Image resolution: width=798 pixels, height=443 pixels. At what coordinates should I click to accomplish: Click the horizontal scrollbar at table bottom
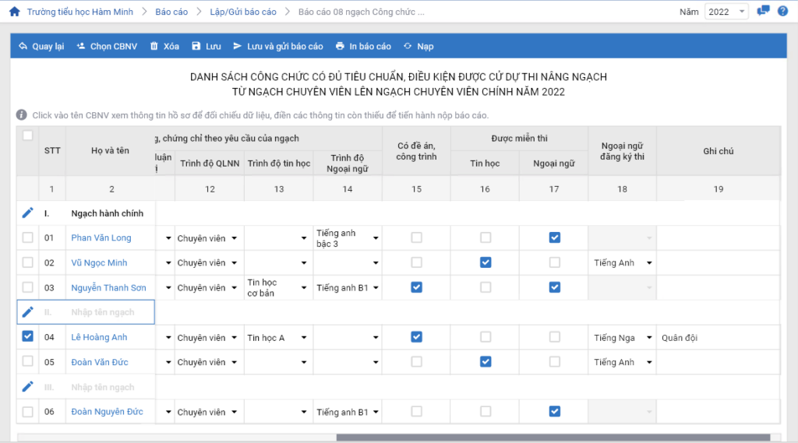coord(553,438)
